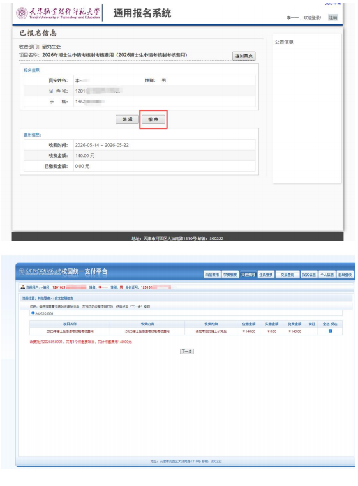Viewport: 358px width, 486px height.
Task: Select the 2026050001 batch radio button
Action: (x=33, y=313)
